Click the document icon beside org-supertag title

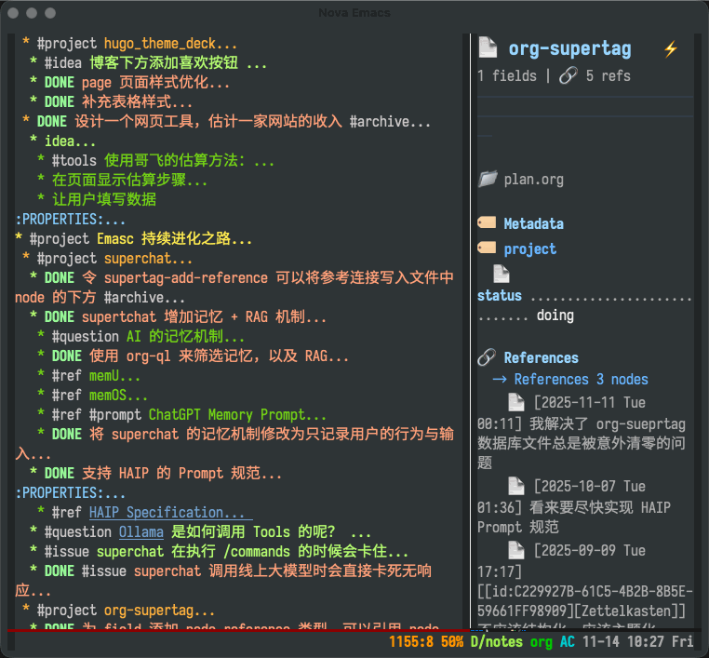point(488,47)
